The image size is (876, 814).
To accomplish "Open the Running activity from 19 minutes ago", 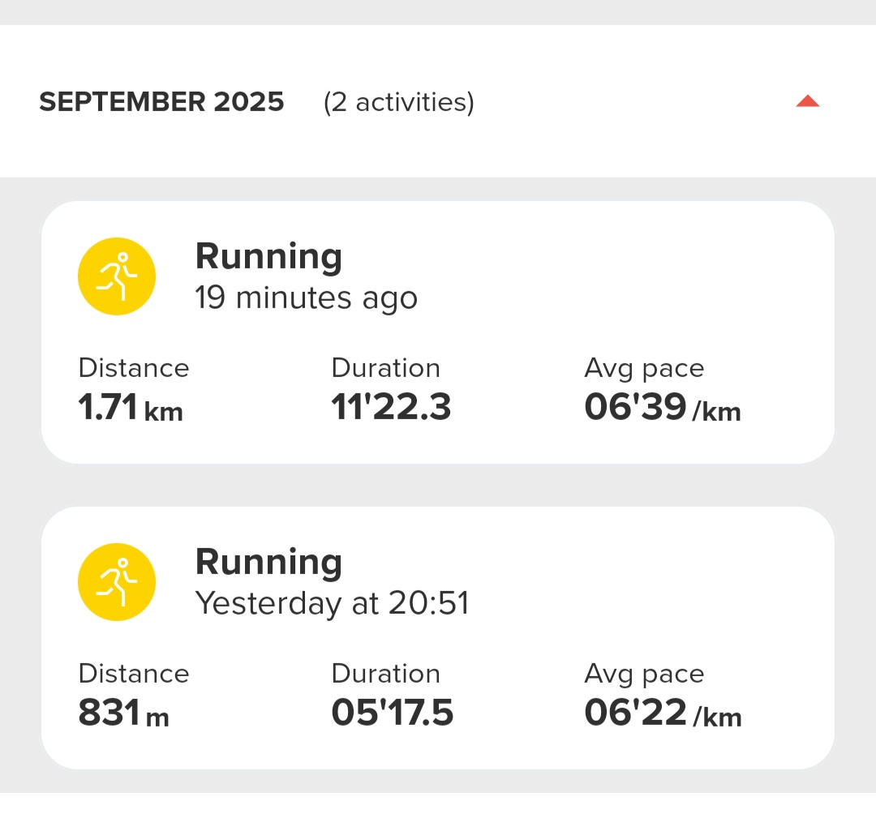I will [x=438, y=332].
